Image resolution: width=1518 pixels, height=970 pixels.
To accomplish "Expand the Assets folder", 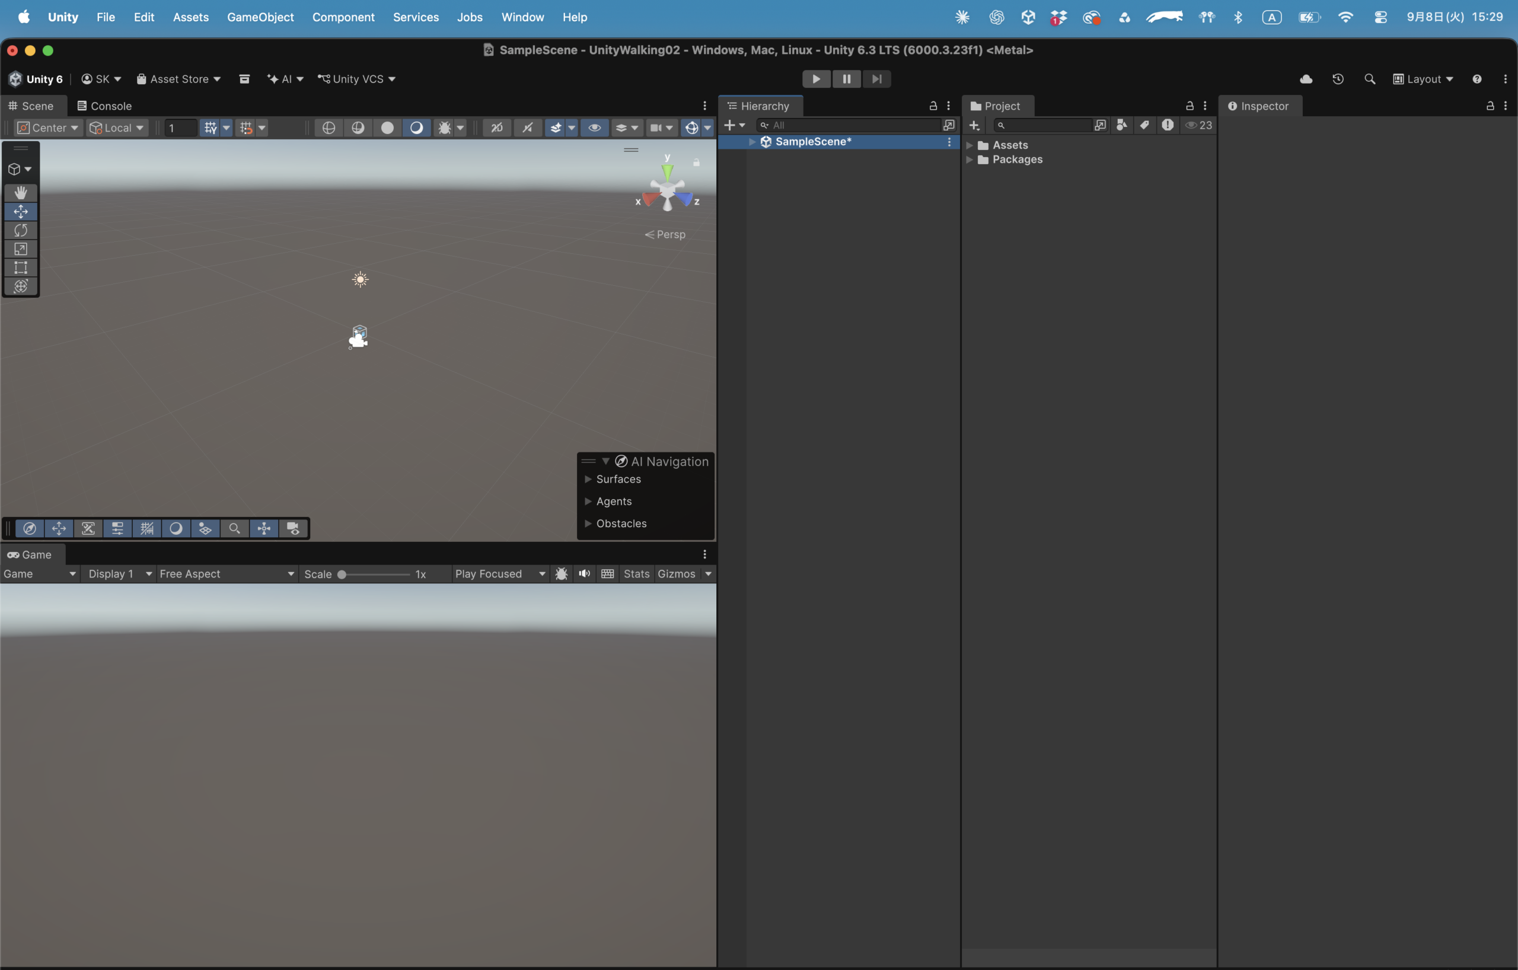I will tap(970, 145).
